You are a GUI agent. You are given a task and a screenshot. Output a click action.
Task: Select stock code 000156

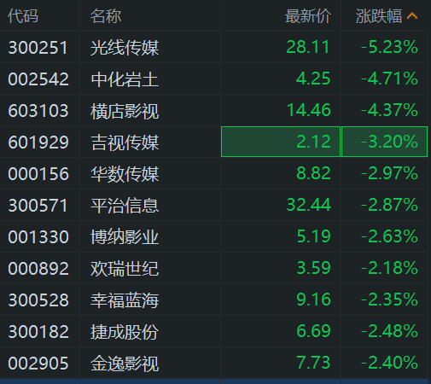point(38,173)
